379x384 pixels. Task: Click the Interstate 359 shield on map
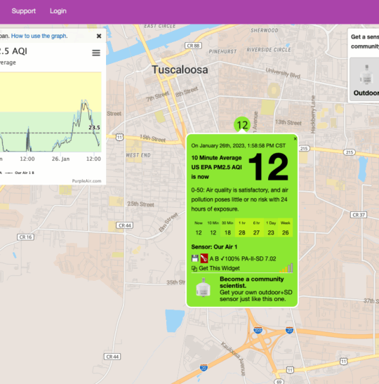258,330
